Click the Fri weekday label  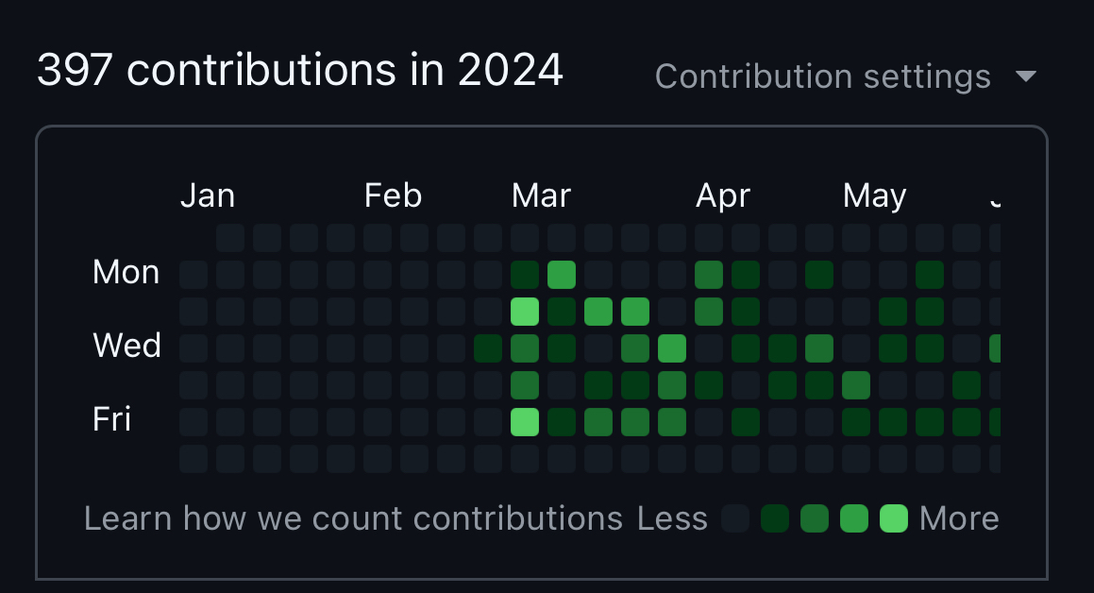111,419
